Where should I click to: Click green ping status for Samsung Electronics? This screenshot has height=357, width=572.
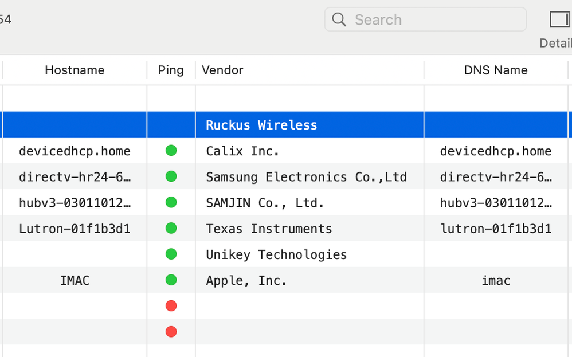click(x=171, y=176)
